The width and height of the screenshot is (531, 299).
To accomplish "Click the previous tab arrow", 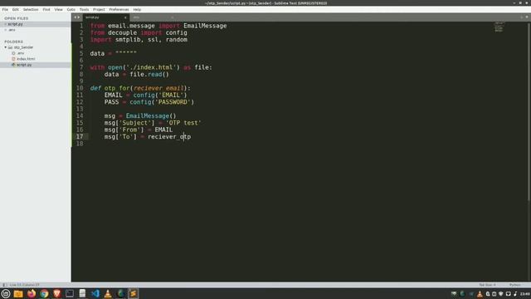I will (76, 17).
